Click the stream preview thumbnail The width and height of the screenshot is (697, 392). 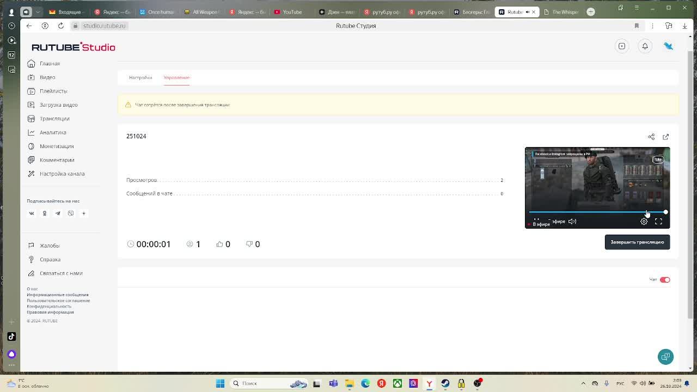[597, 188]
